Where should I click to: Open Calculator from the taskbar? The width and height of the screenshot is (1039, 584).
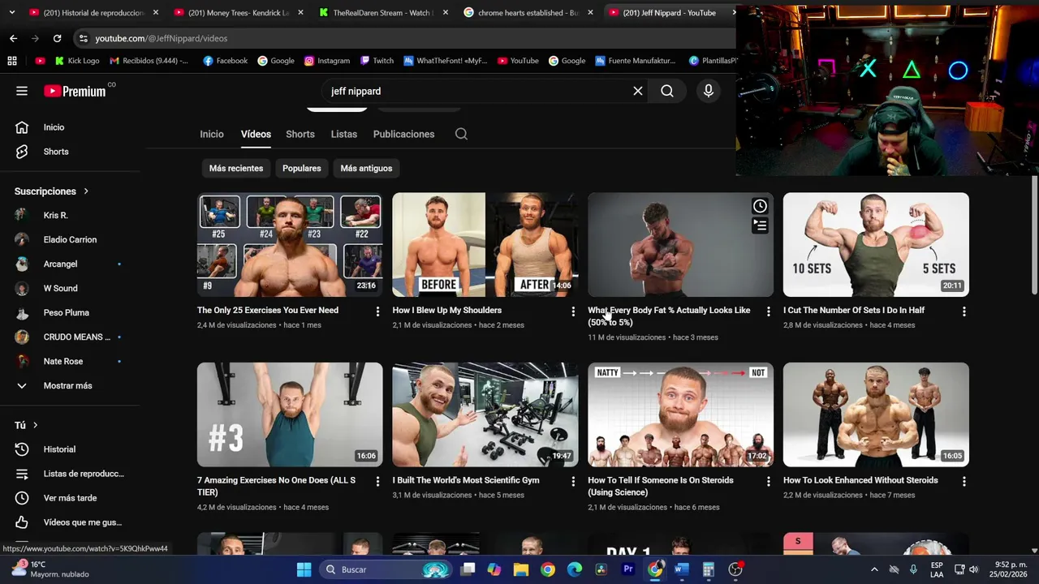708,569
